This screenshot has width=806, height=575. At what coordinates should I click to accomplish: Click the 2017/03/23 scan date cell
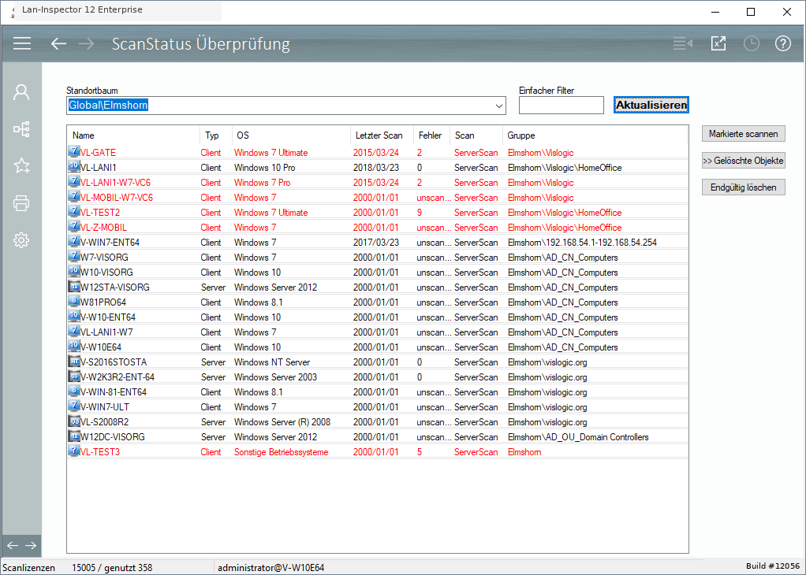point(375,243)
